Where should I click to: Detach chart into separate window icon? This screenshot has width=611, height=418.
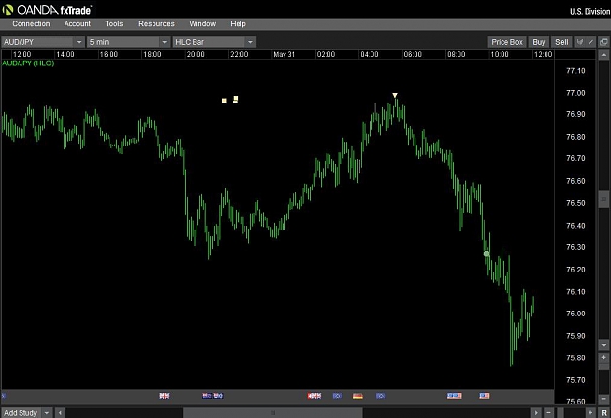[x=604, y=42]
